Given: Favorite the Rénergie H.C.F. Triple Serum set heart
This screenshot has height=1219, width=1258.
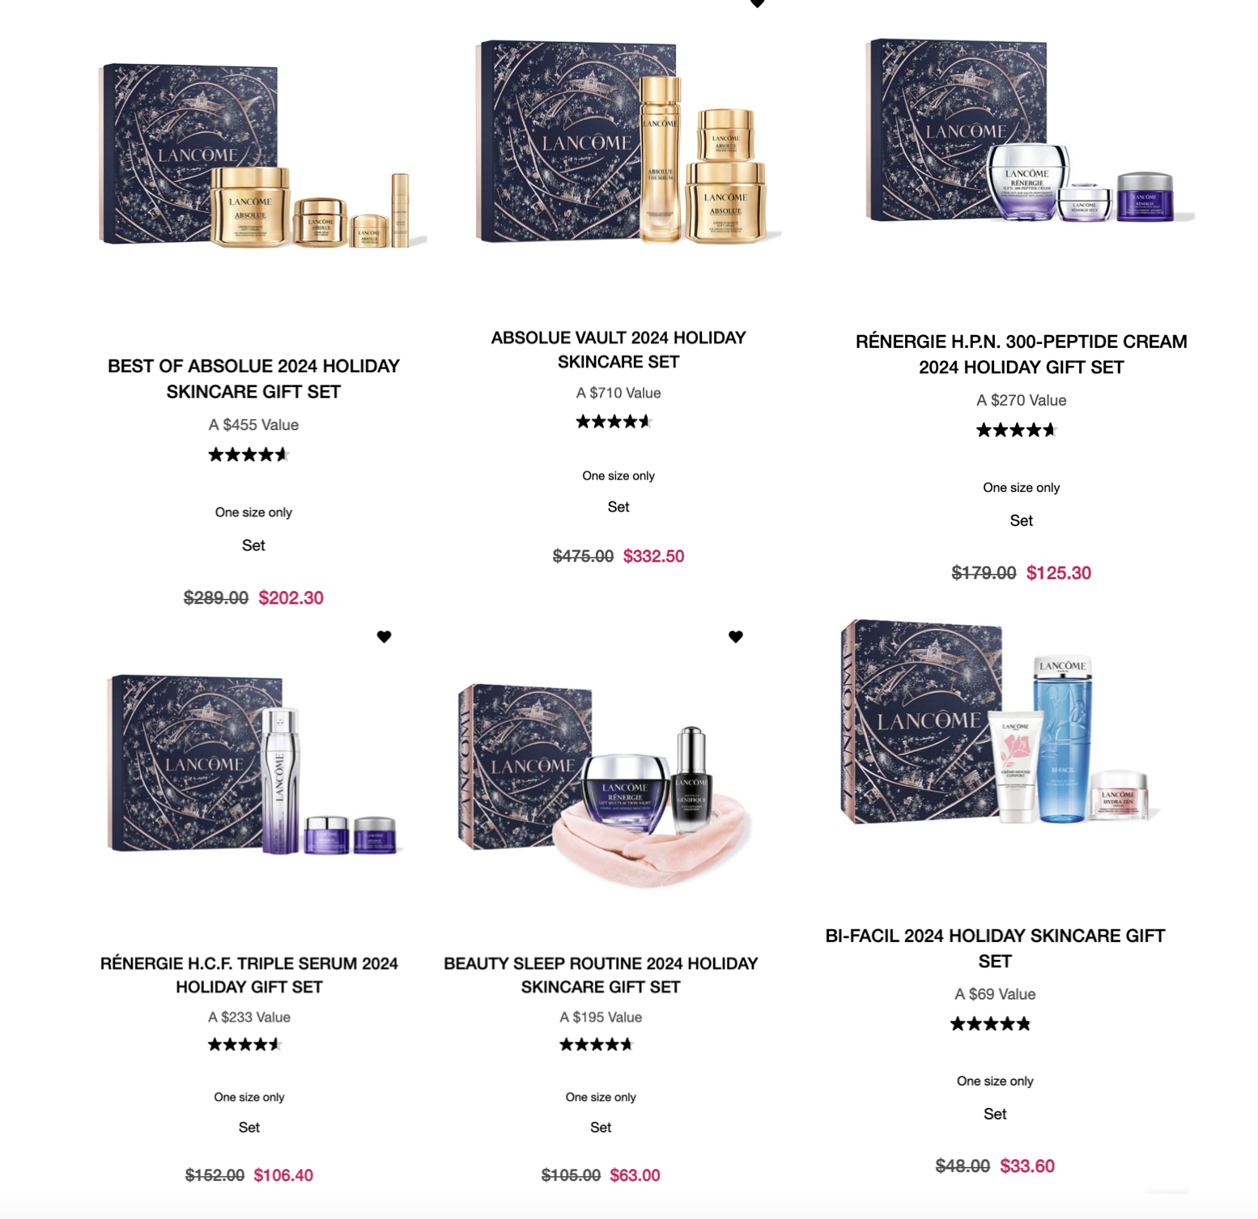Looking at the screenshot, I should 385,637.
